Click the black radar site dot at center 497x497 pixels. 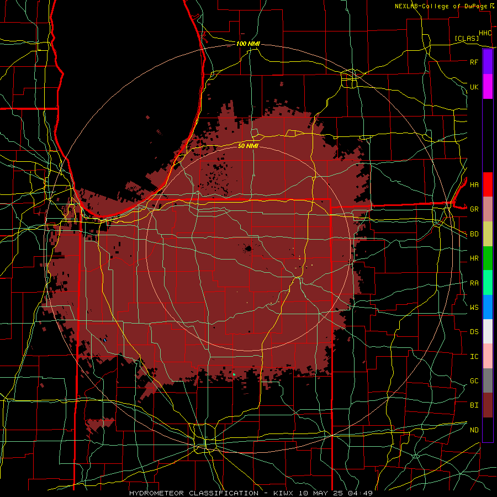click(x=248, y=248)
